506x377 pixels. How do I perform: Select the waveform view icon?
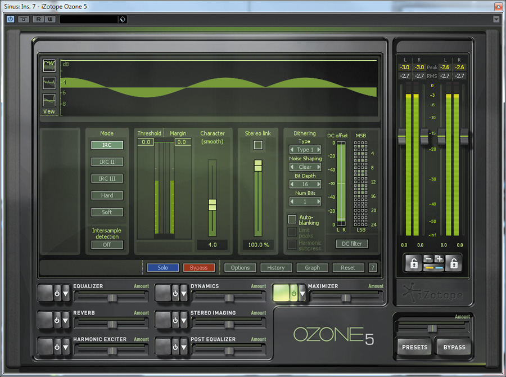coord(49,83)
